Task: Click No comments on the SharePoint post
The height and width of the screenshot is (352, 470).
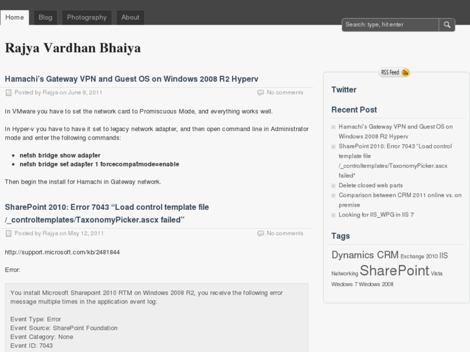Action: (x=285, y=233)
